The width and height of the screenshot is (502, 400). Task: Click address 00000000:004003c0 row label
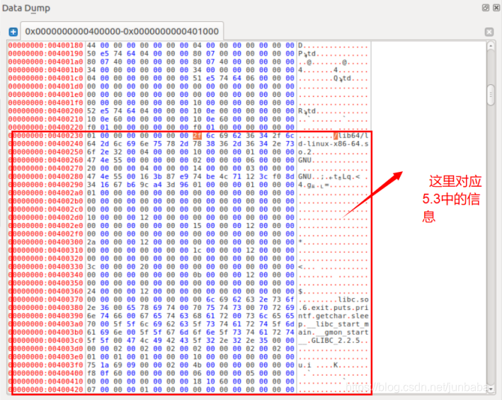click(x=46, y=341)
